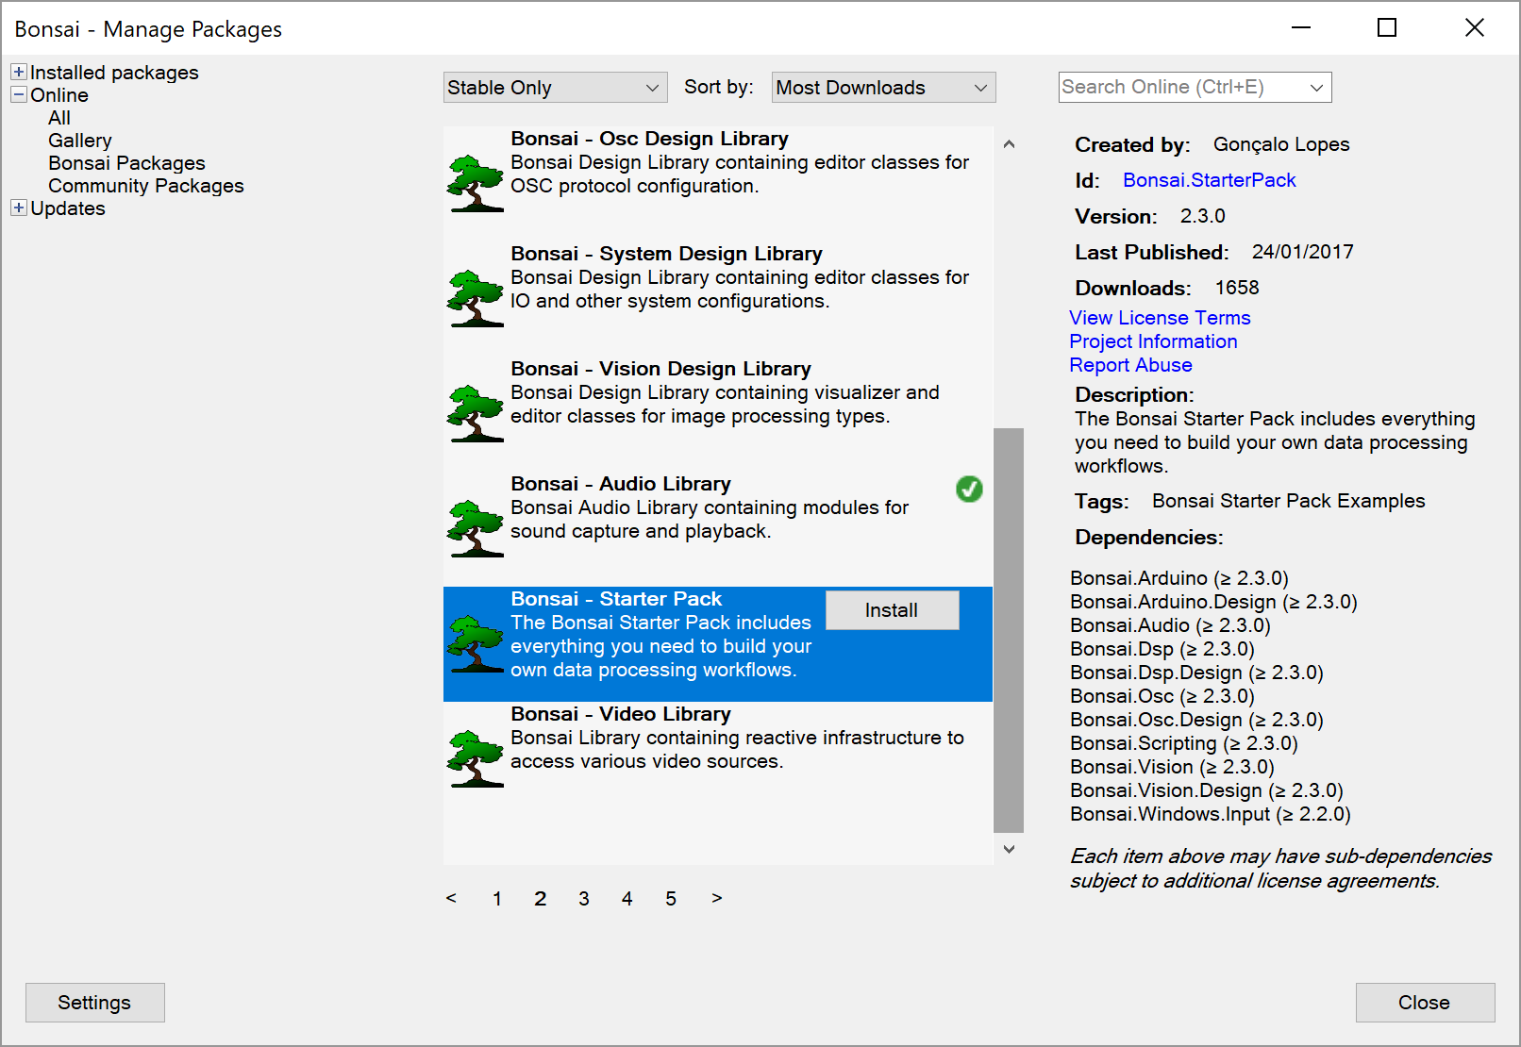
Task: Select the Gallery source
Action: click(79, 140)
